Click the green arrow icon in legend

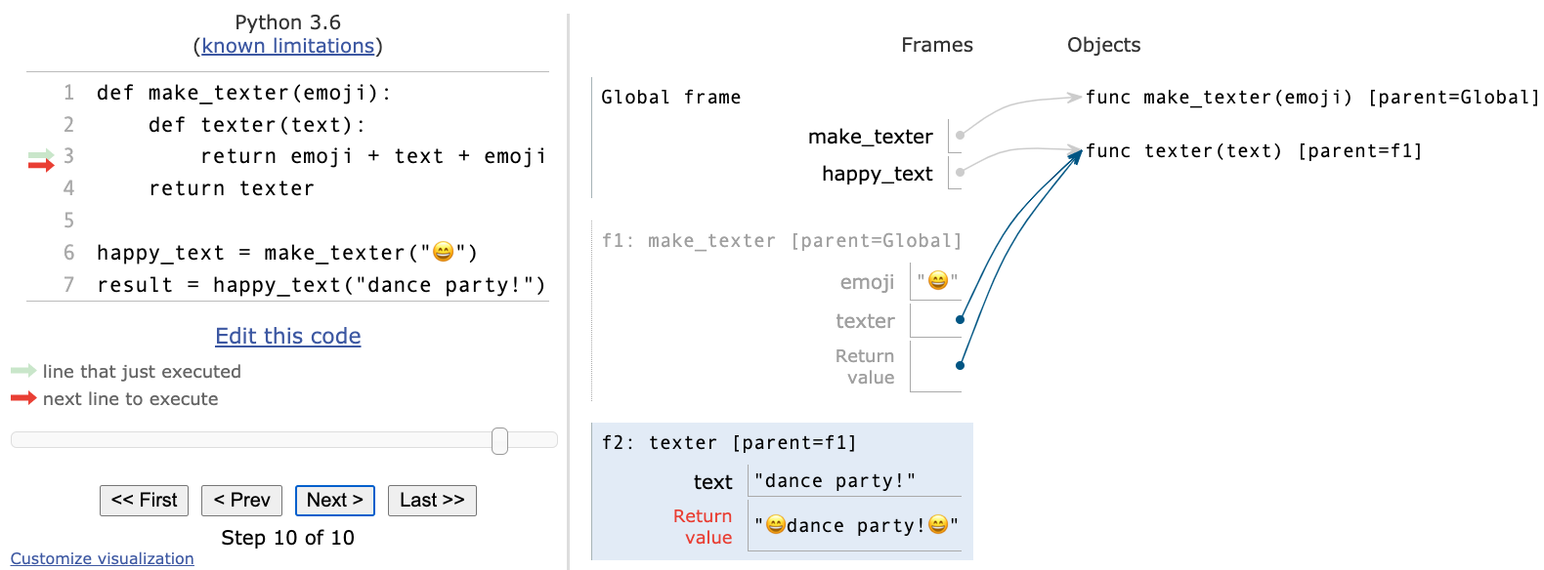click(23, 371)
